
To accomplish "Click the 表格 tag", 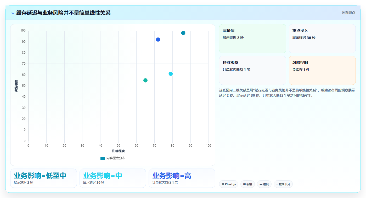I will coord(247,184).
